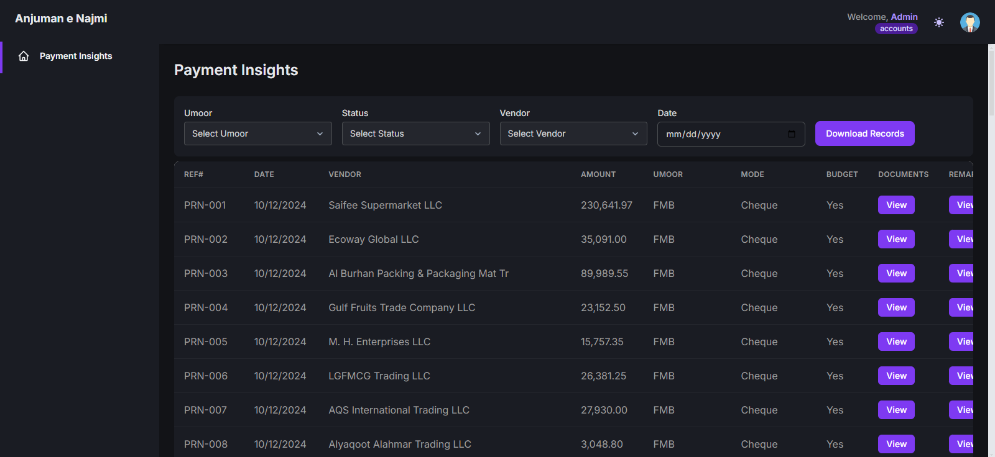Click the calendar icon in Date field
995x457 pixels.
click(x=791, y=134)
